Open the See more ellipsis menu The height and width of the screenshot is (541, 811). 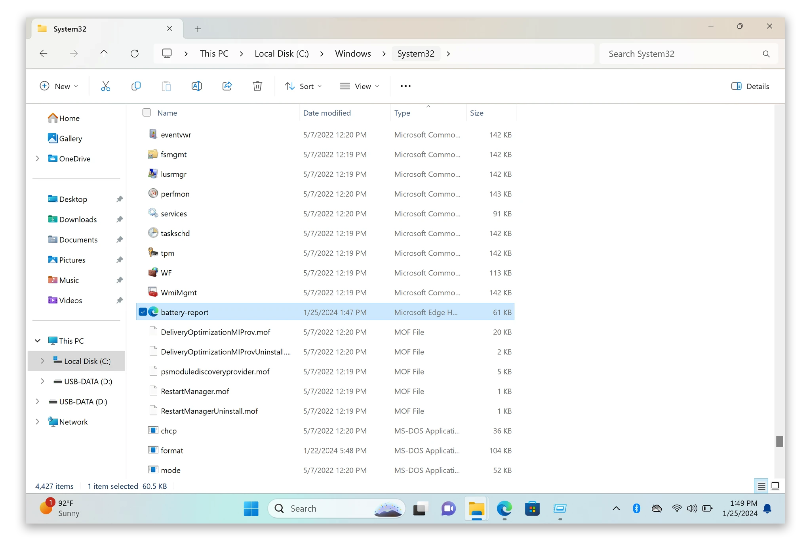(x=405, y=86)
